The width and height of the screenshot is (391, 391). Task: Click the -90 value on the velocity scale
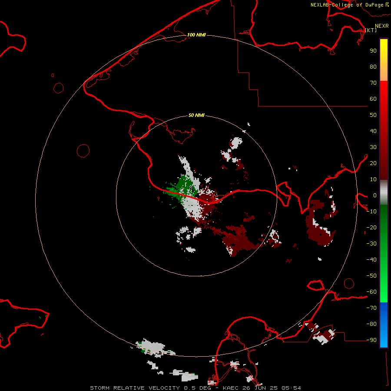click(371, 340)
